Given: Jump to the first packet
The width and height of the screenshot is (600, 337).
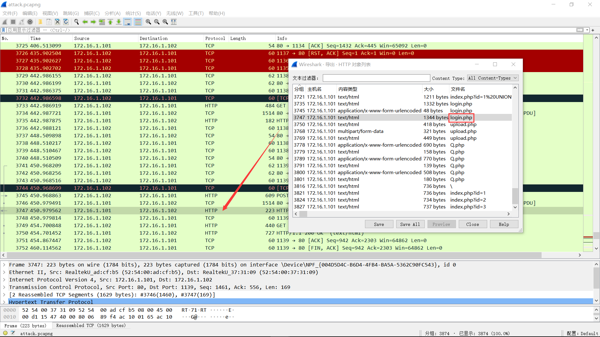Looking at the screenshot, I should [x=110, y=22].
